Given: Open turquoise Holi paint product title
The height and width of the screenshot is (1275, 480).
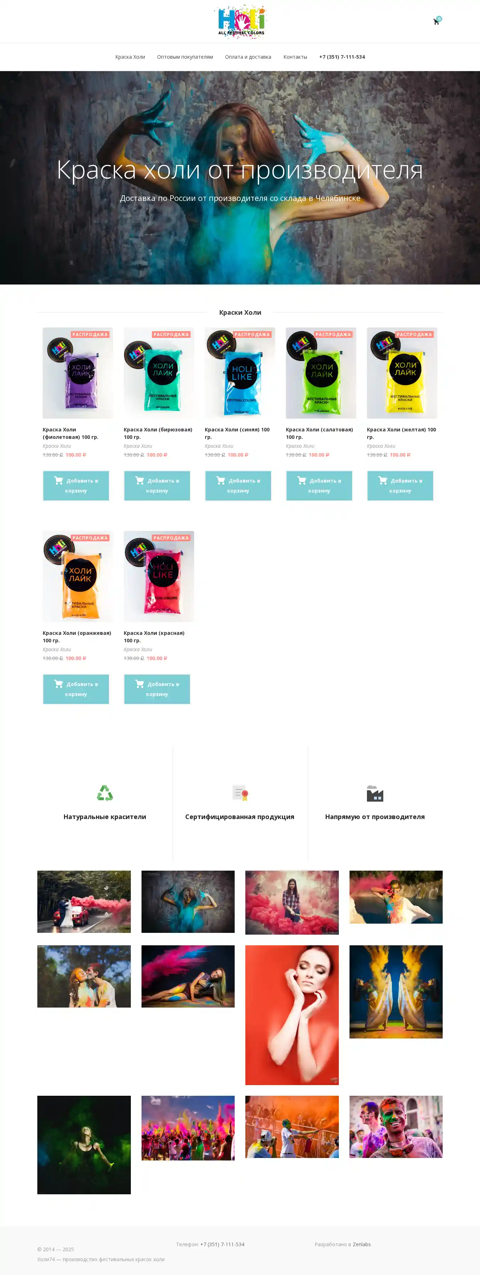Looking at the screenshot, I should tap(158, 433).
